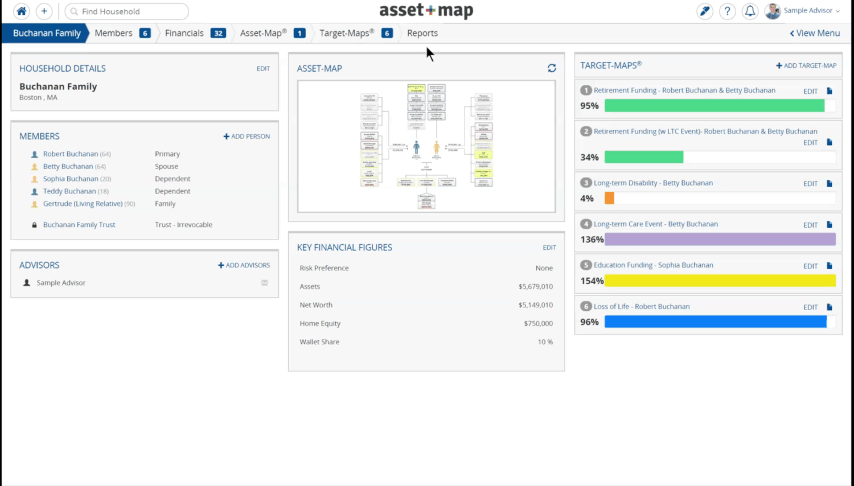Screen dimensions: 854x486
Task: Click the Find Household search field
Action: click(x=126, y=11)
